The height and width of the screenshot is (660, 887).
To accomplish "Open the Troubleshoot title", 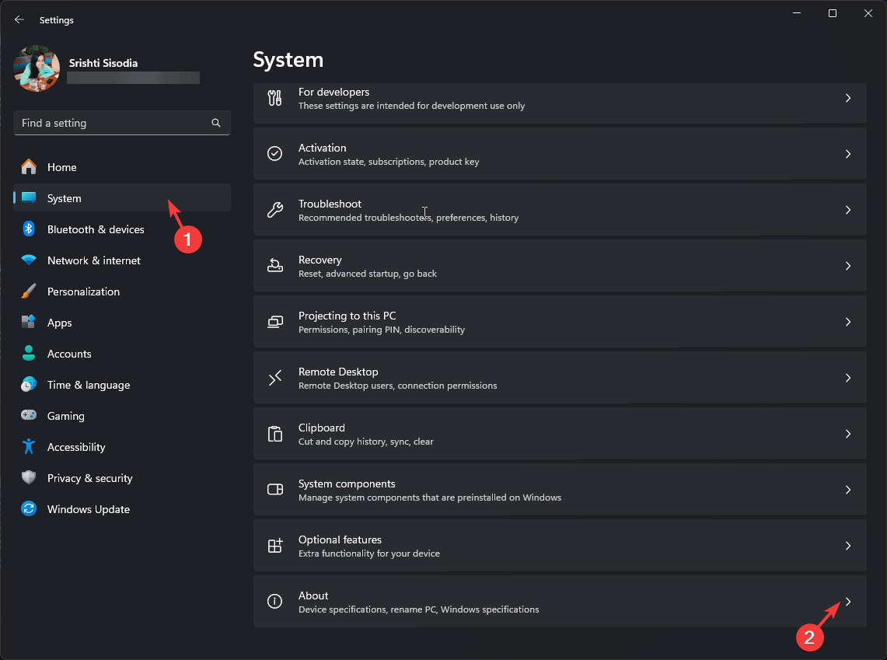I will 330,204.
